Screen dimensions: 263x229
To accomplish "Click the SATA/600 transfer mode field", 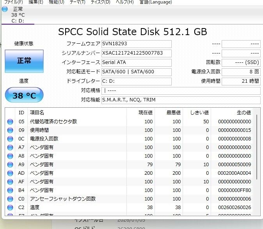I will 136,72.
